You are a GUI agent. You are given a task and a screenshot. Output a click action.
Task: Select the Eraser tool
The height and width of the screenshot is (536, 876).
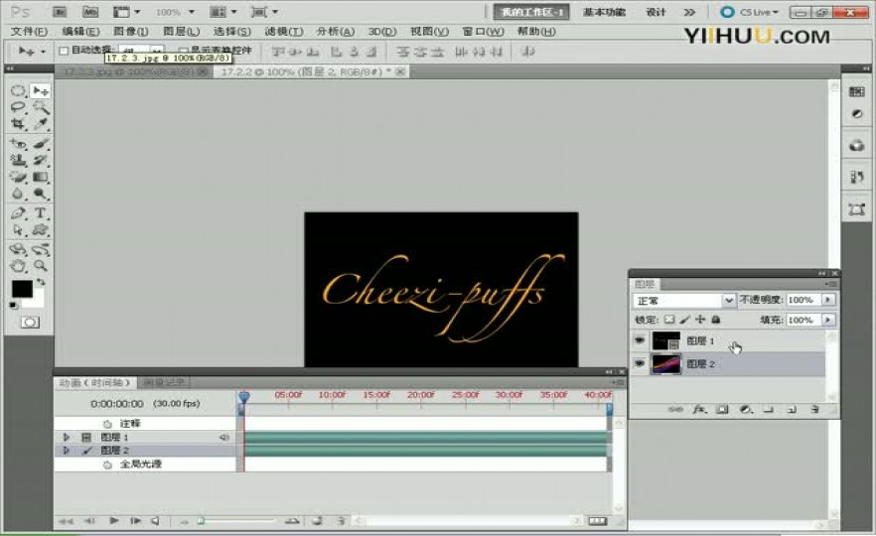pyautogui.click(x=18, y=177)
